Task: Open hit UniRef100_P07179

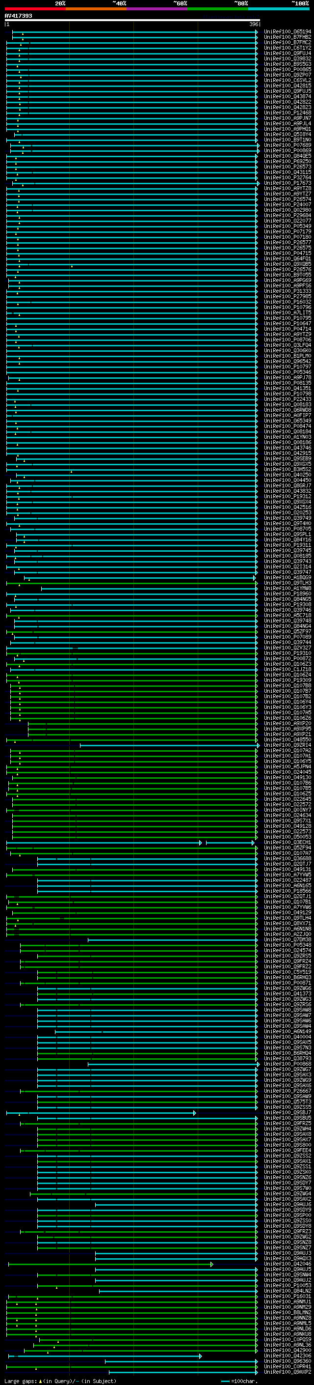Action: [x=287, y=231]
